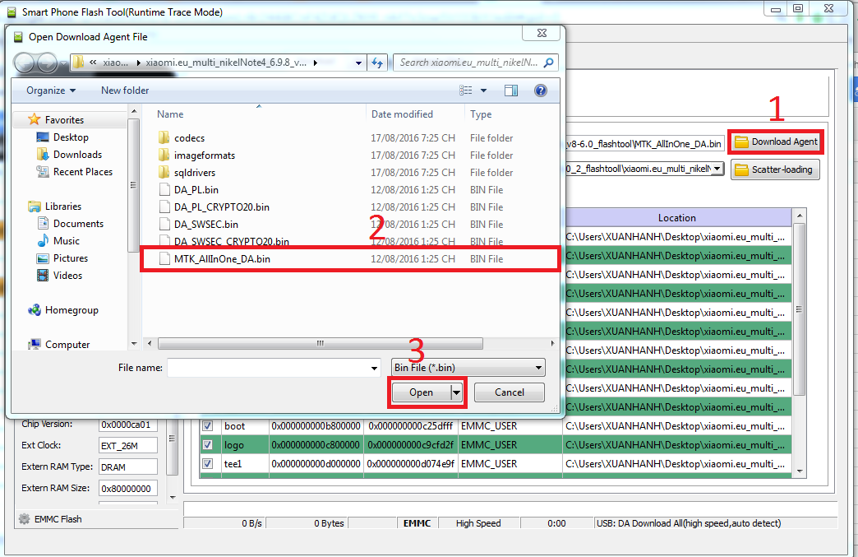
Task: Click the back navigation arrow
Action: 25,63
